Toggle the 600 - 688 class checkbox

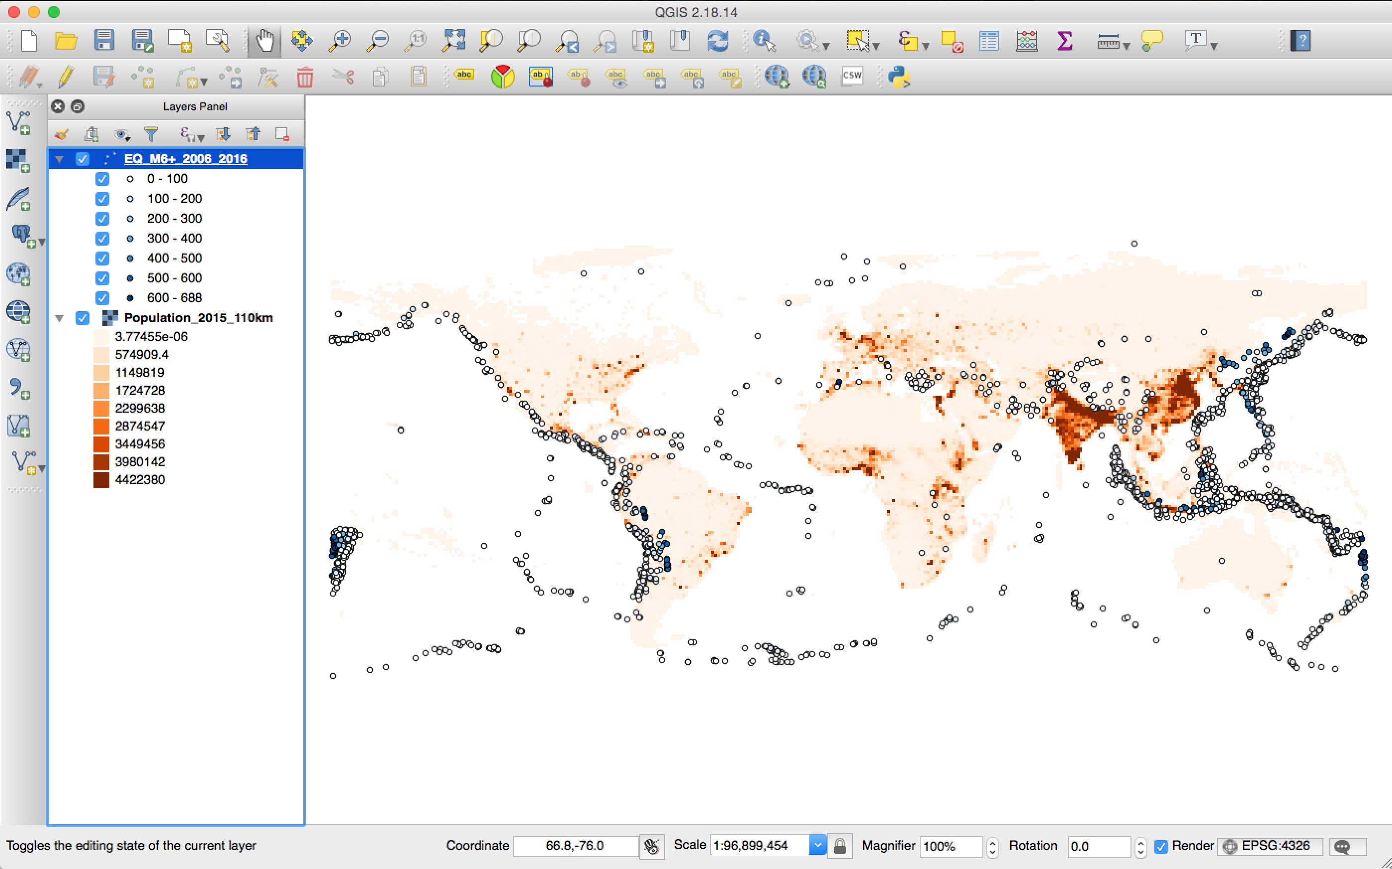point(102,298)
